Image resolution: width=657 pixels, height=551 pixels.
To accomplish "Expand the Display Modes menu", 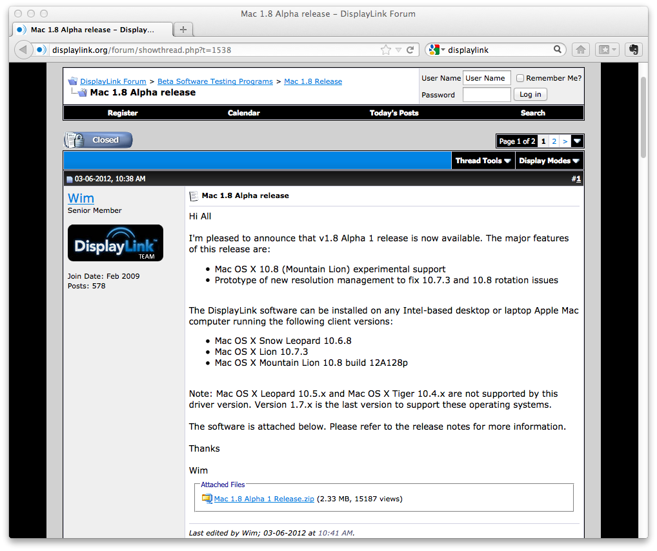I will [549, 161].
